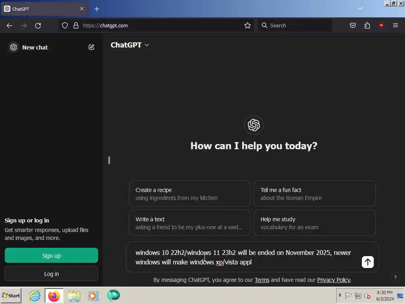Image resolution: width=405 pixels, height=304 pixels.
Task: Select the ChatGPT browser tab
Action: coord(44,9)
